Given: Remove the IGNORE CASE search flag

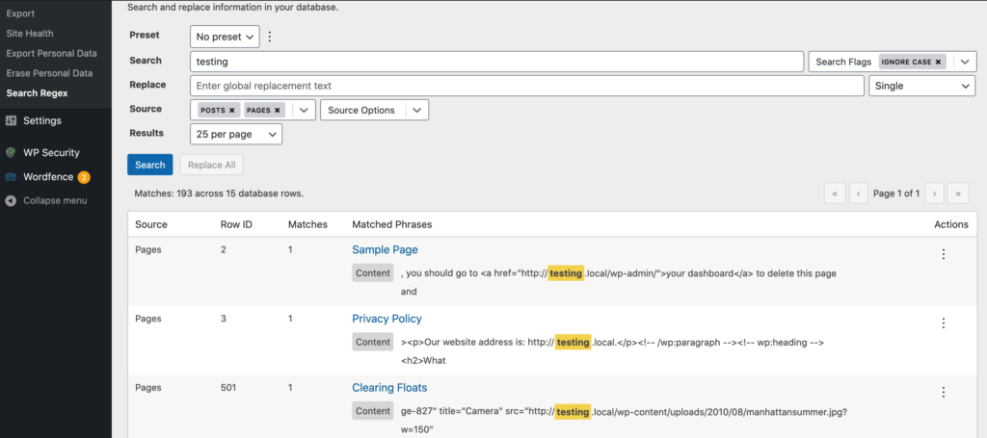Looking at the screenshot, I should point(938,62).
